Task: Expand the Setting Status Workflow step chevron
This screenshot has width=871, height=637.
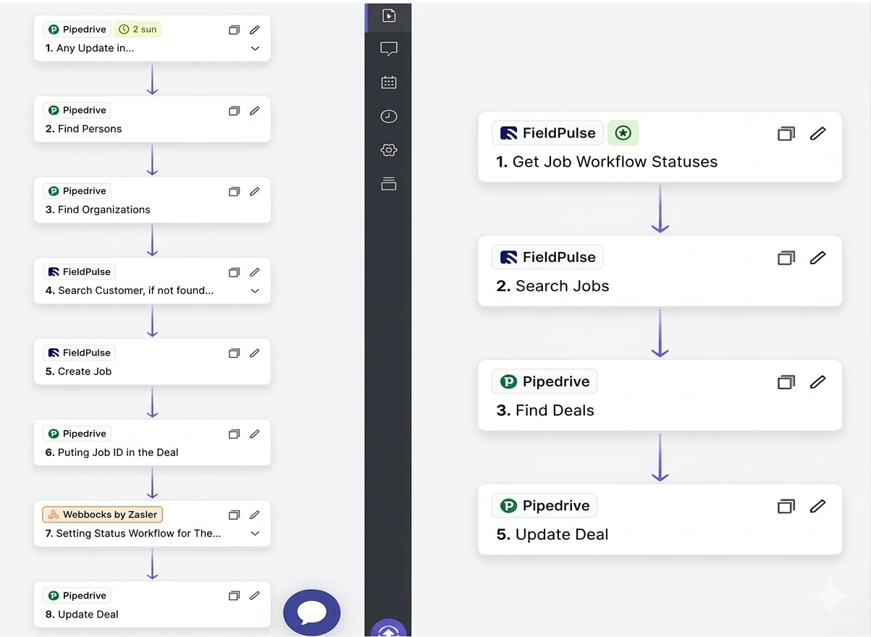Action: point(254,533)
